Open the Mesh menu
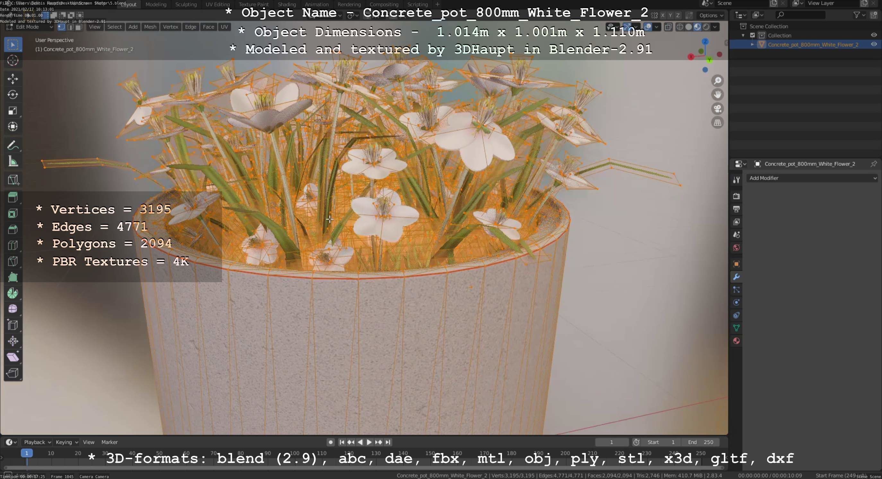 pos(150,27)
